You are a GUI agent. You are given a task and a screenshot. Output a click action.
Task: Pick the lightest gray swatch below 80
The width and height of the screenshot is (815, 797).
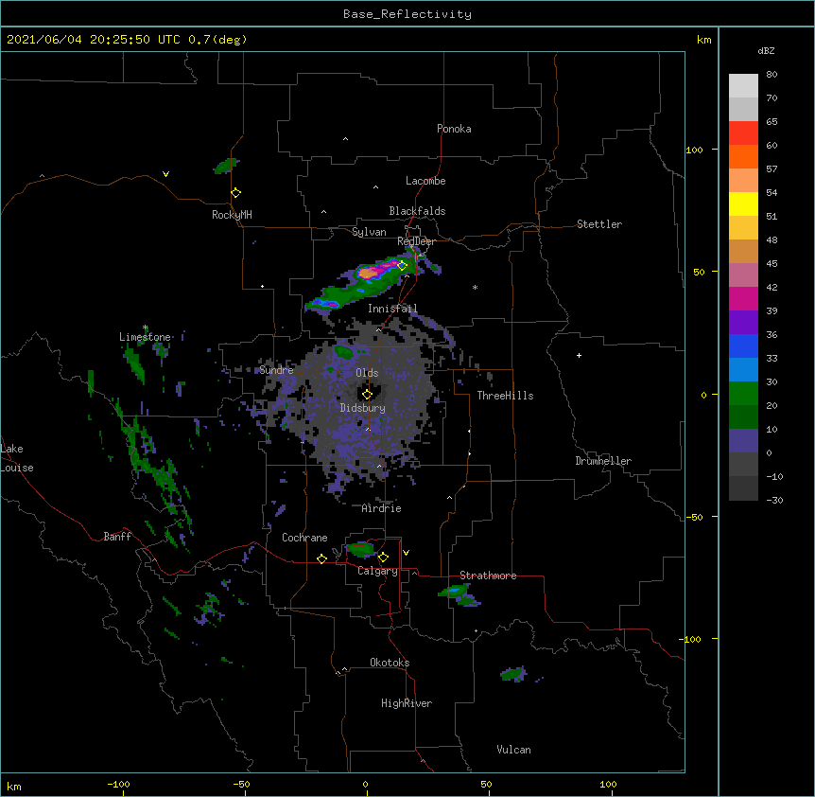point(743,85)
